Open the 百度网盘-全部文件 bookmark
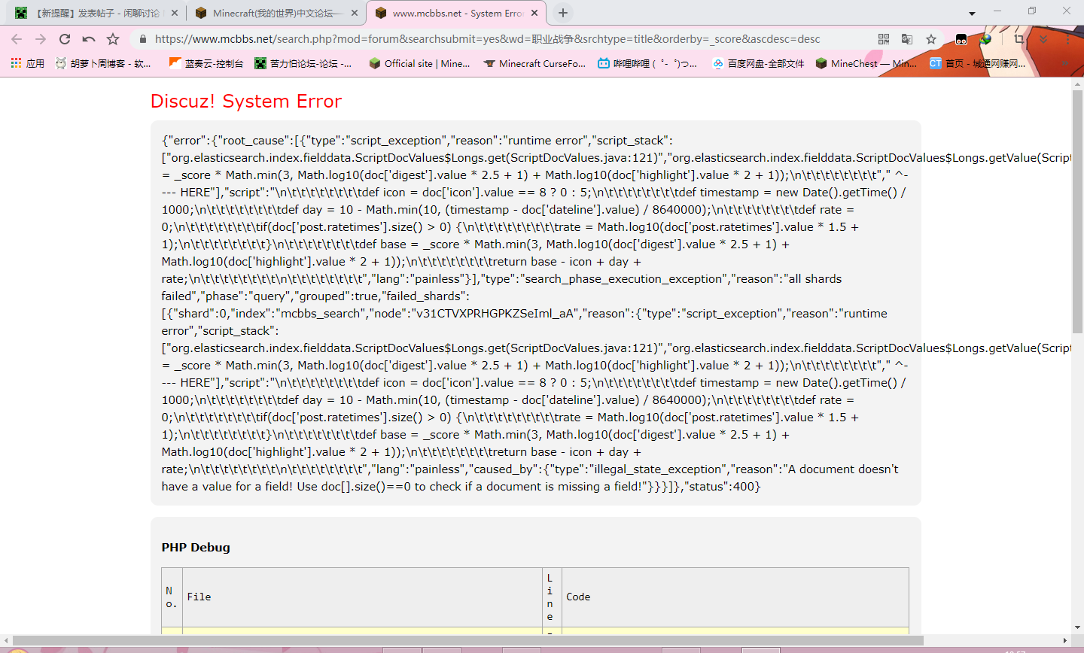The image size is (1084, 653). [758, 63]
